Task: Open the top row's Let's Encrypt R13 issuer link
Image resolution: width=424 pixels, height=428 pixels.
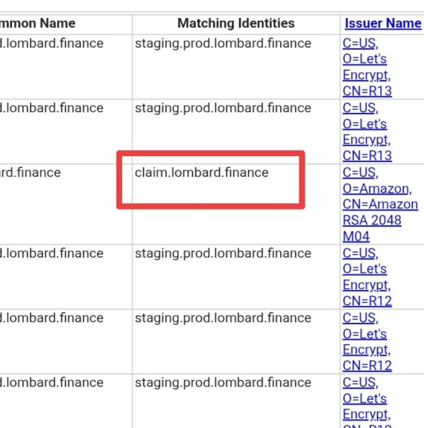Action: (x=366, y=67)
